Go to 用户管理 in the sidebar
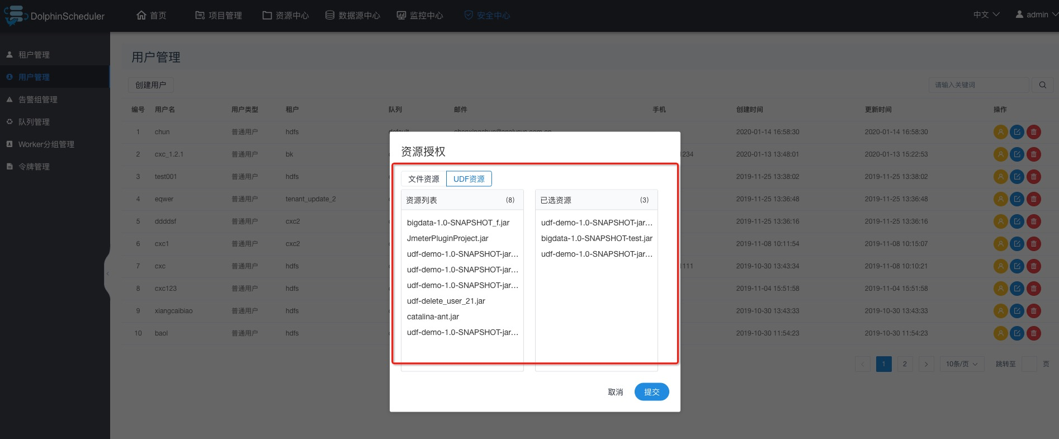1059x439 pixels. 55,77
